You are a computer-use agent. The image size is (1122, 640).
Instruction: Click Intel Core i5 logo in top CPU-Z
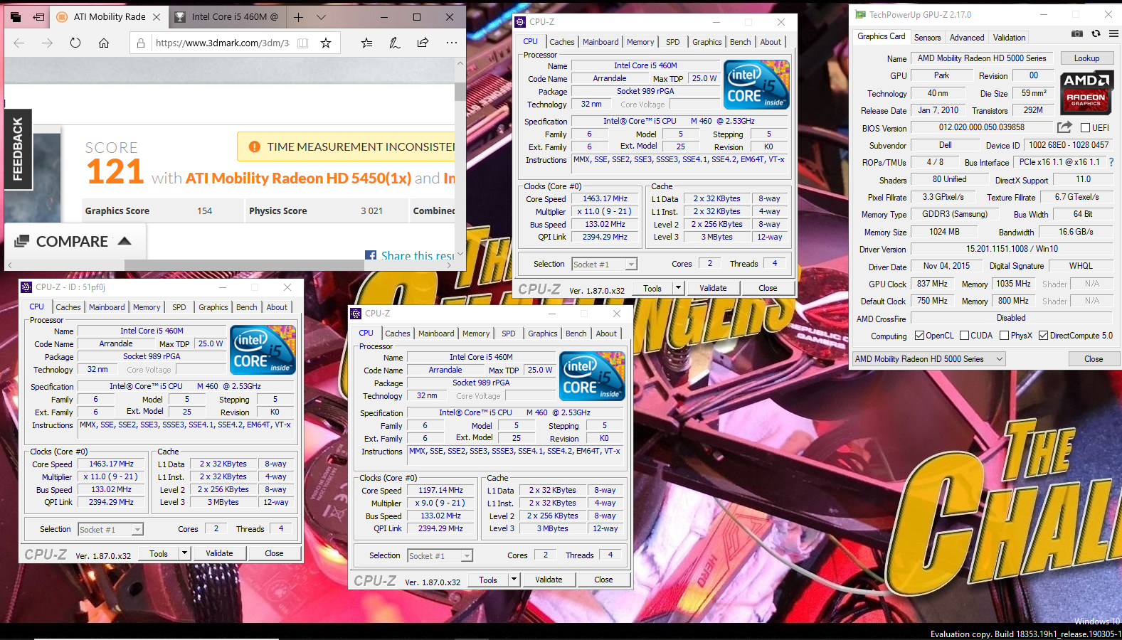[756, 84]
